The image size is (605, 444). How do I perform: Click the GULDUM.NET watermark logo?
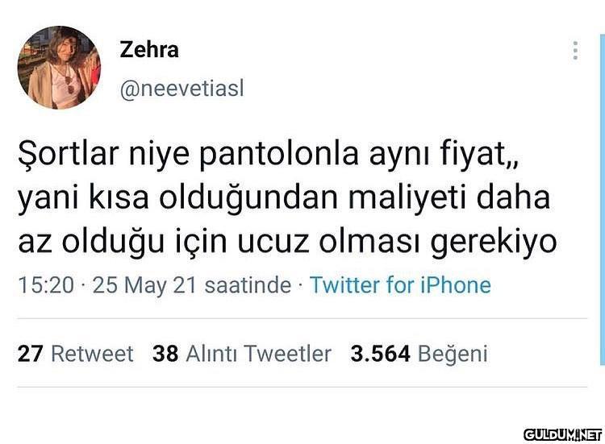[562, 435]
